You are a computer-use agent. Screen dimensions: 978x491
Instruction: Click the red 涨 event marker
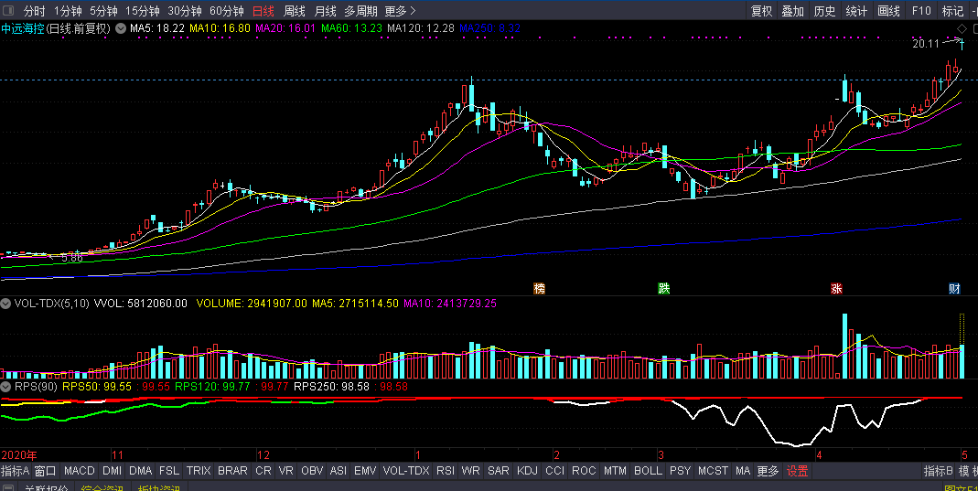pyautogui.click(x=835, y=289)
